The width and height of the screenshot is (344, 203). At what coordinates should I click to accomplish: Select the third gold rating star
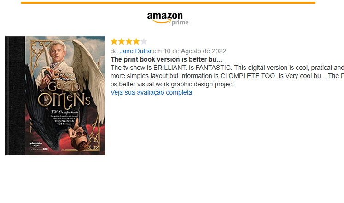click(129, 41)
